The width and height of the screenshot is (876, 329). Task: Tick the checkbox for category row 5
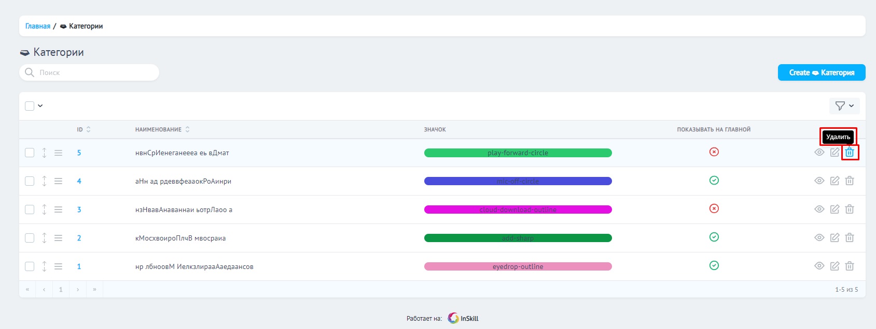point(30,153)
